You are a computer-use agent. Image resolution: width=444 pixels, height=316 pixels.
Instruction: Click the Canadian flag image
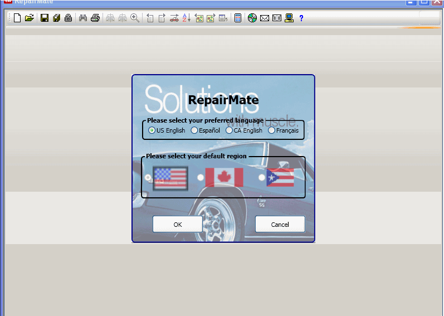[x=225, y=178]
